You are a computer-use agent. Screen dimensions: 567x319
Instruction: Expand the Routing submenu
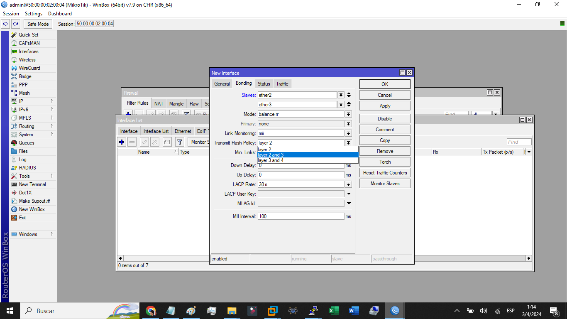tap(52, 126)
